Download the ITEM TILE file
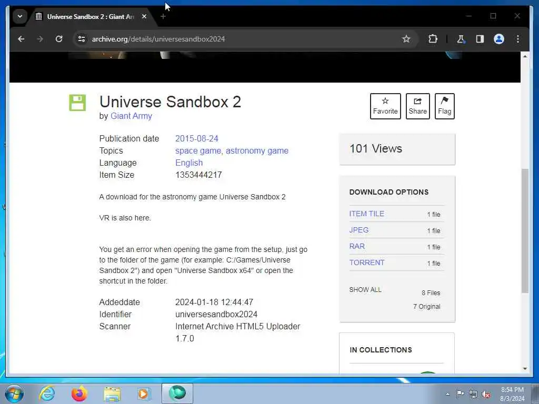 coord(366,214)
